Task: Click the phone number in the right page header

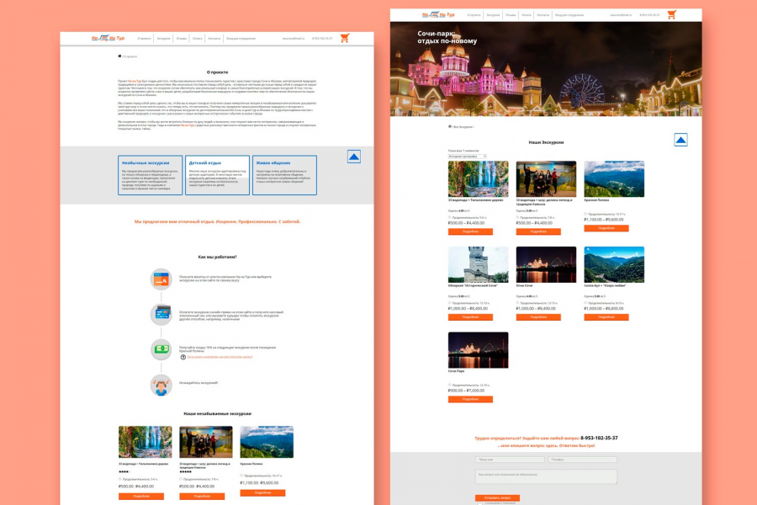Action: 649,15
